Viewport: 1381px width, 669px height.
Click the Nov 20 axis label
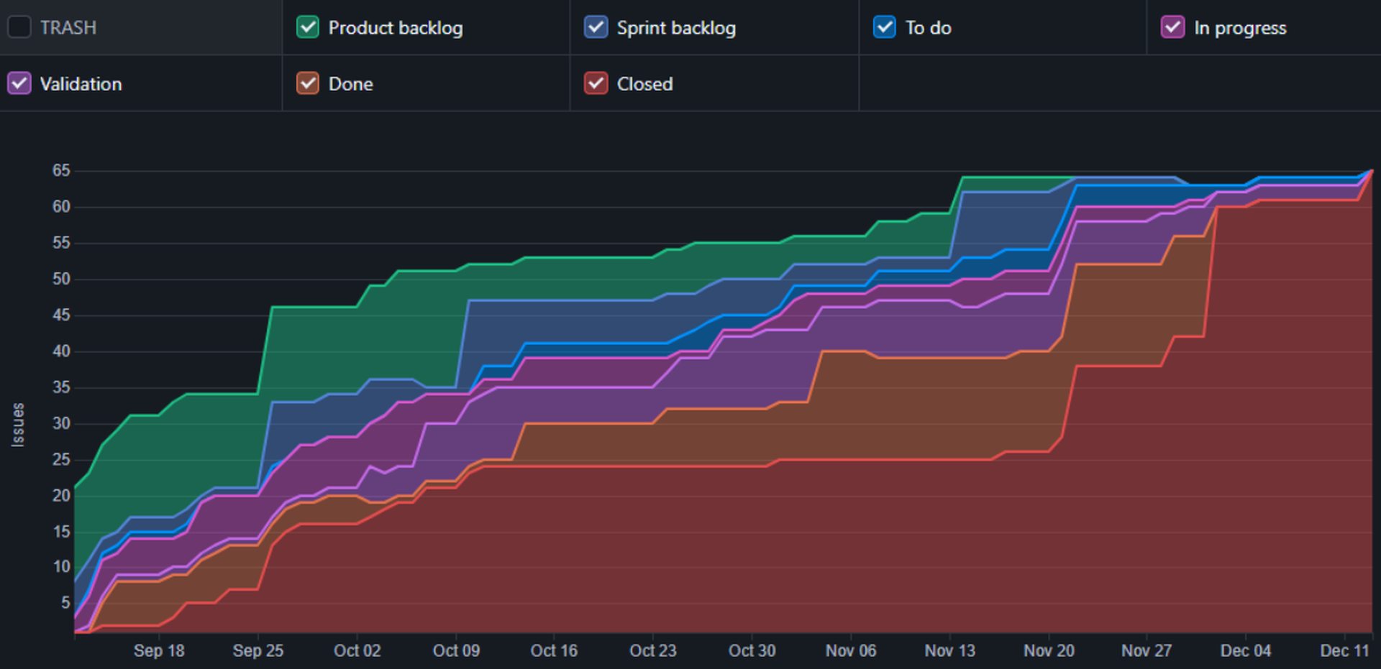[1049, 651]
